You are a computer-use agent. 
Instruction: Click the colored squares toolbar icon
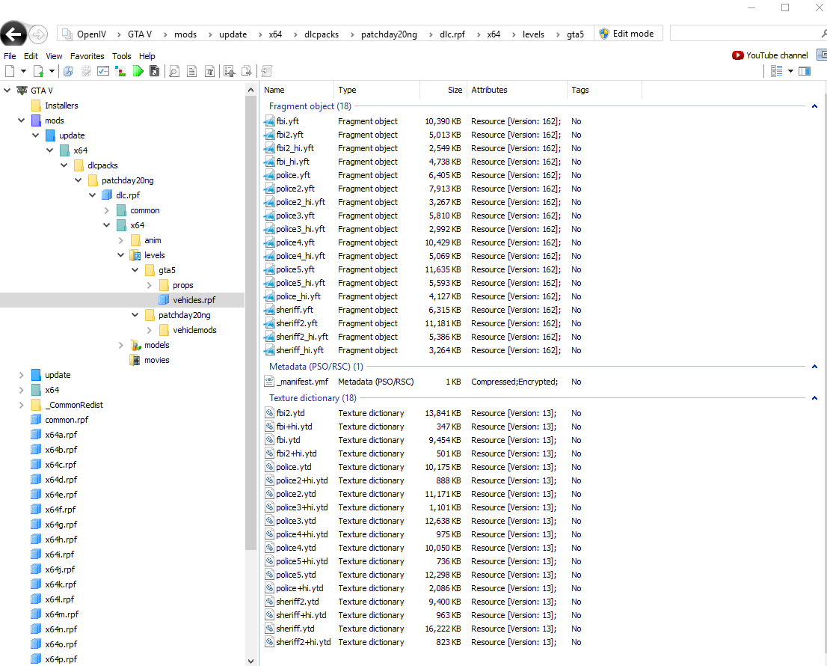coord(121,71)
